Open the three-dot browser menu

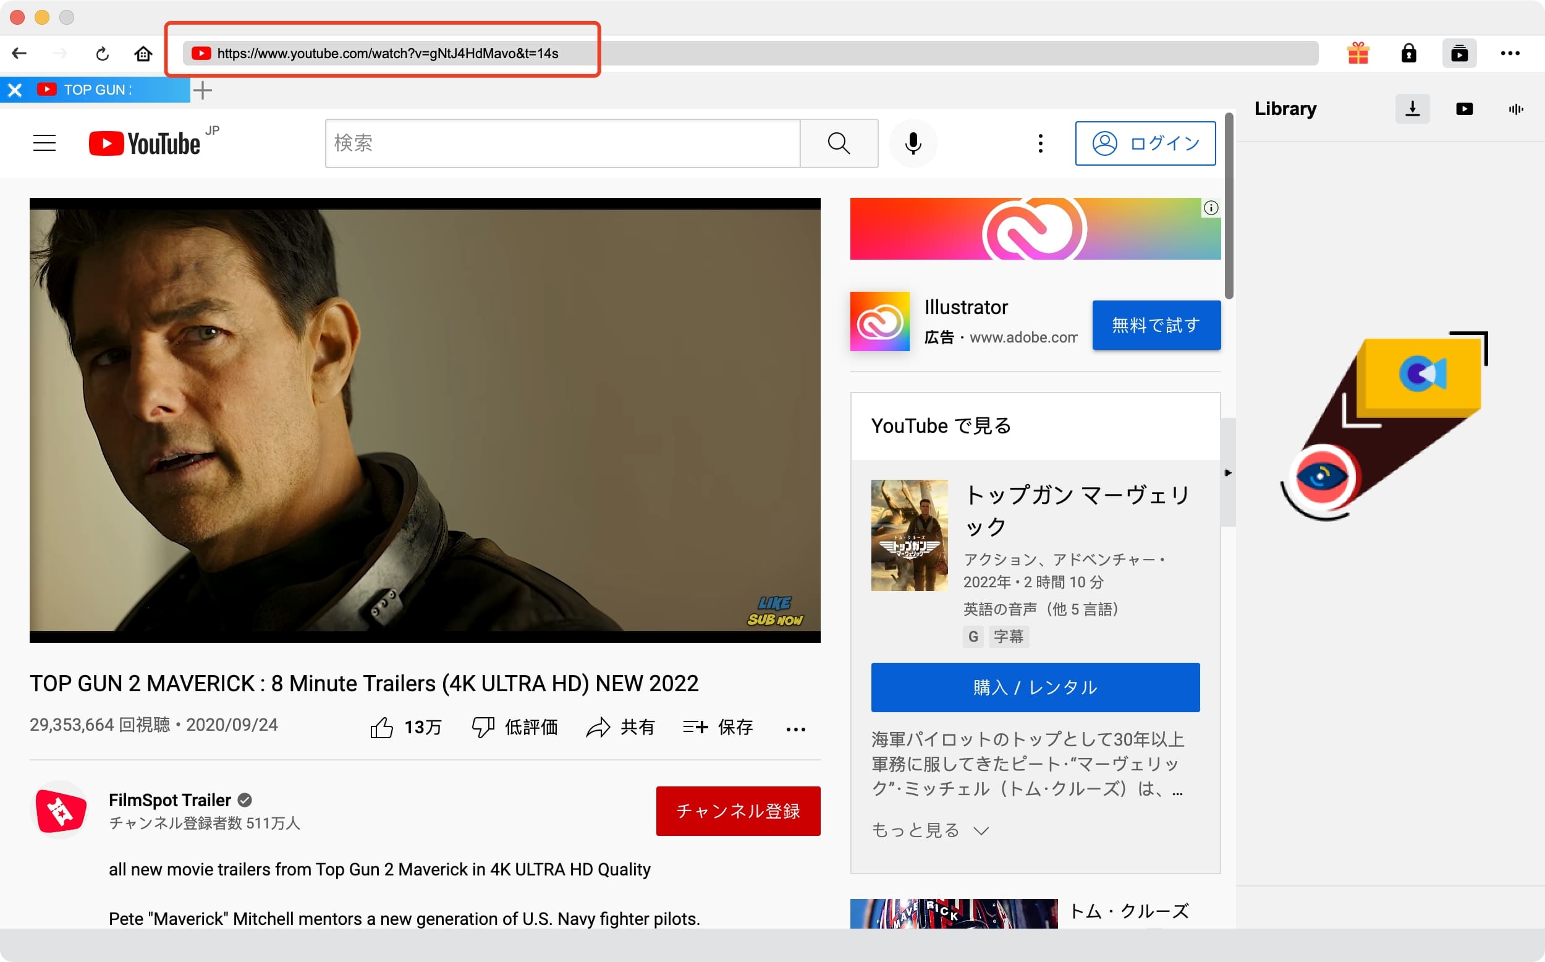click(1510, 53)
